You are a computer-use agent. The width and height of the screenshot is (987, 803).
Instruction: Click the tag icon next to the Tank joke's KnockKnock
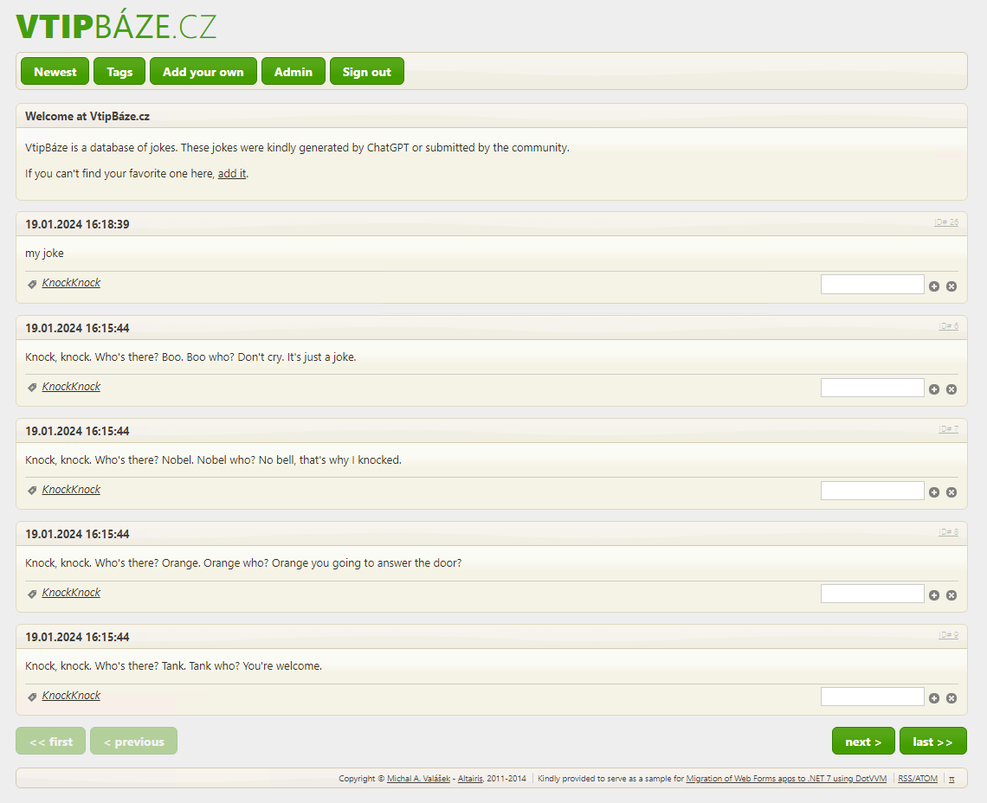click(x=32, y=695)
